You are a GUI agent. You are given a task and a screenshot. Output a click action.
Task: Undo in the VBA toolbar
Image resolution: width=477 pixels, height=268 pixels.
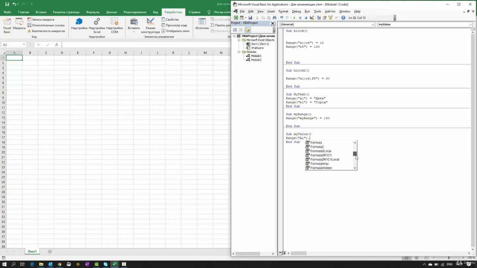(281, 17)
